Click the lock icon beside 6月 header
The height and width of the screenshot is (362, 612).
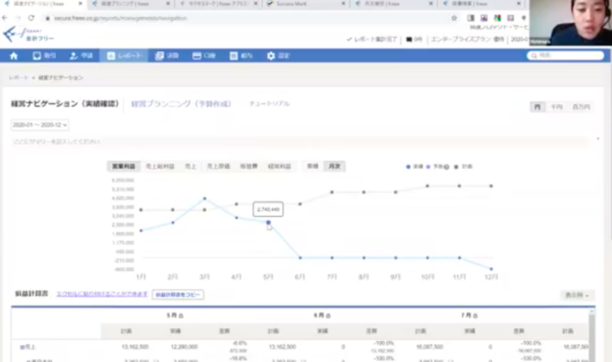[328, 316]
